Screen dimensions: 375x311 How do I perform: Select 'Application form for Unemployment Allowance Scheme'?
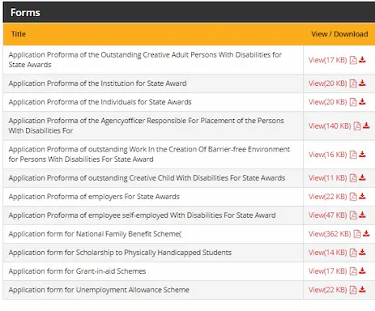point(99,290)
